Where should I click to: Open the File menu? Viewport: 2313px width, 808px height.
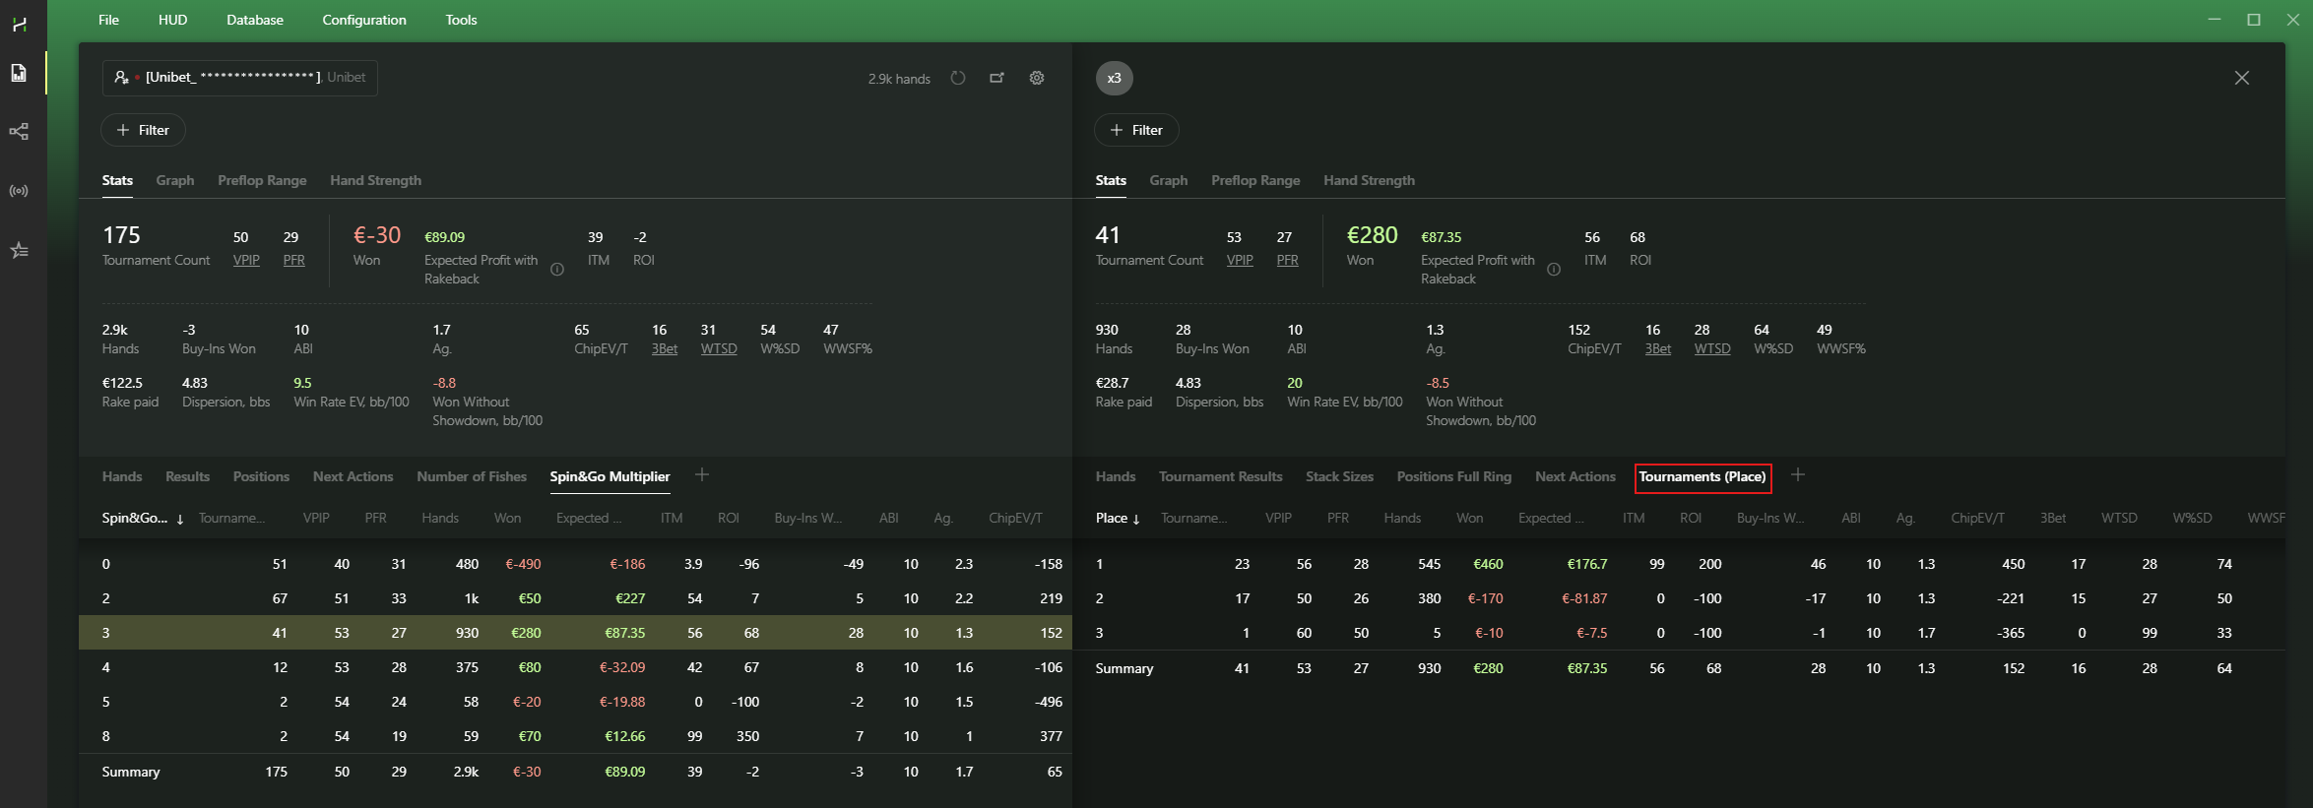[x=108, y=20]
